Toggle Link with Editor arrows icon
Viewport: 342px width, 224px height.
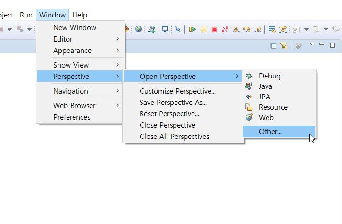(284, 45)
